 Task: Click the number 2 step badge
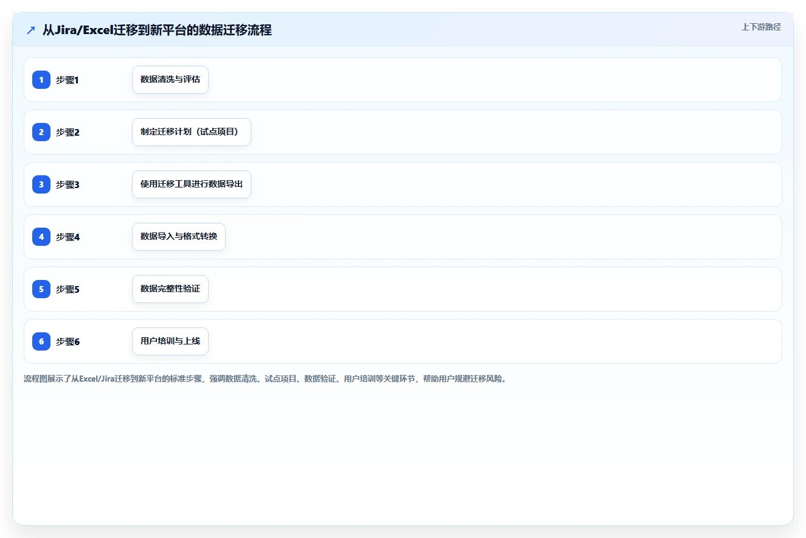41,132
